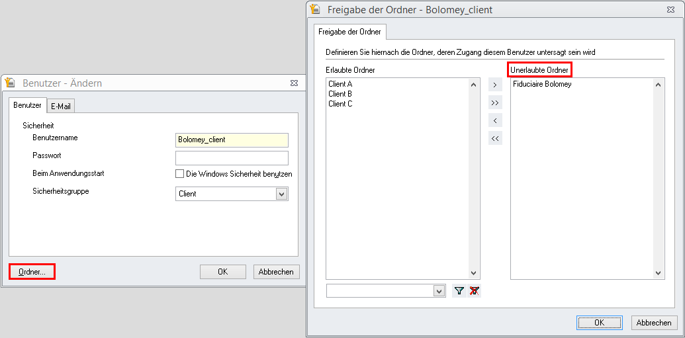Click the remove filter icon with red X

[x=474, y=291]
